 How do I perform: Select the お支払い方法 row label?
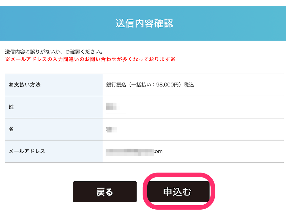click(25, 85)
